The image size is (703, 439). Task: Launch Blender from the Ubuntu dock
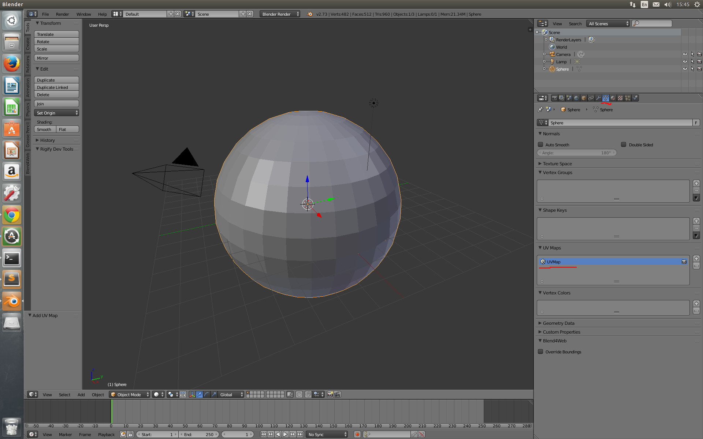12,301
